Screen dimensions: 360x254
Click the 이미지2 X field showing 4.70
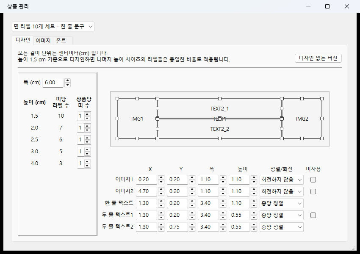[x=147, y=192]
